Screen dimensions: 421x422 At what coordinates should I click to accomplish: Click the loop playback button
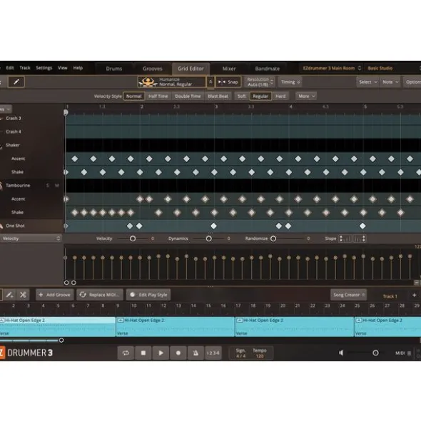pyautogui.click(x=126, y=353)
